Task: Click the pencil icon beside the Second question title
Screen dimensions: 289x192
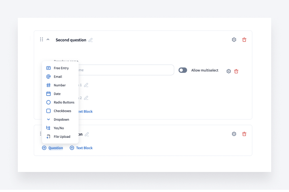Action: coord(91,40)
